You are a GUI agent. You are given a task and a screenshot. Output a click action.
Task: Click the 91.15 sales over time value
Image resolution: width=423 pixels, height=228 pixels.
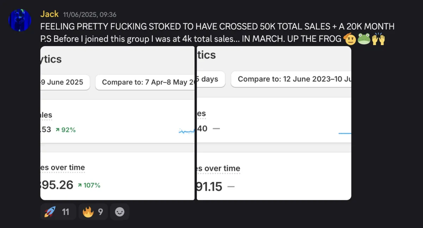point(209,186)
